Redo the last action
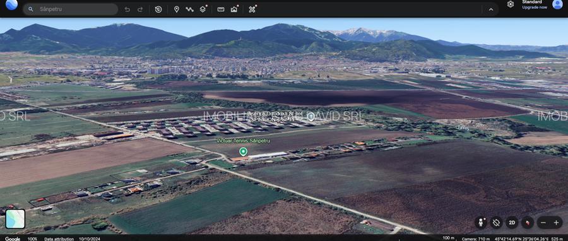The height and width of the screenshot is (241, 568). [x=140, y=9]
